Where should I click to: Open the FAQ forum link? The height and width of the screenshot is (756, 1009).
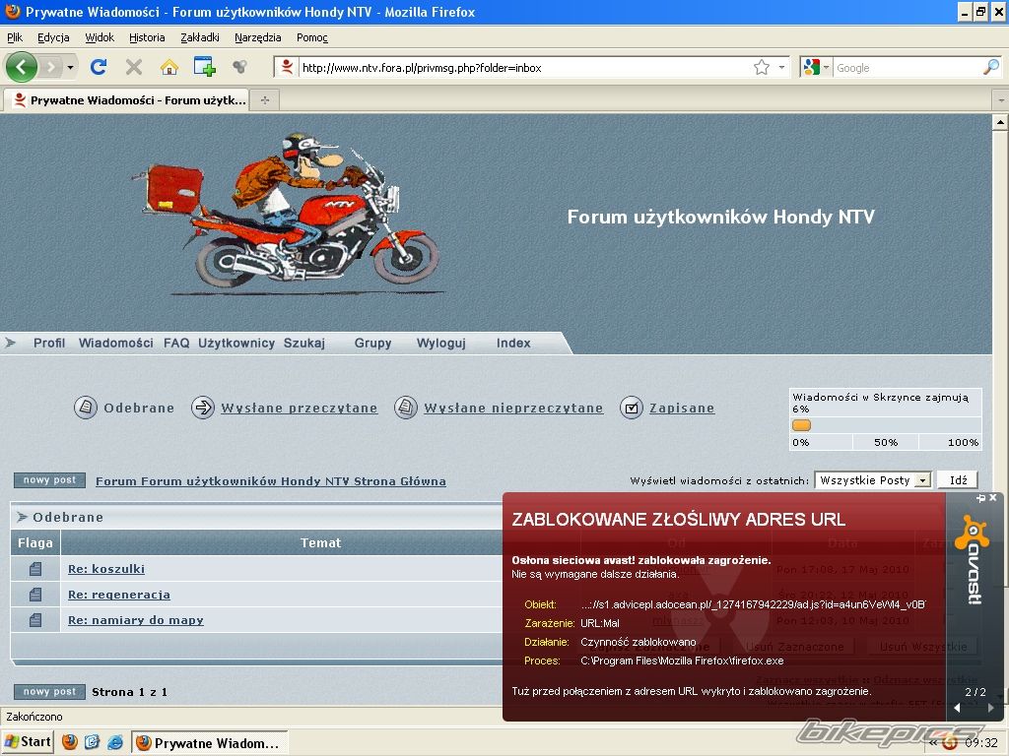click(x=176, y=344)
